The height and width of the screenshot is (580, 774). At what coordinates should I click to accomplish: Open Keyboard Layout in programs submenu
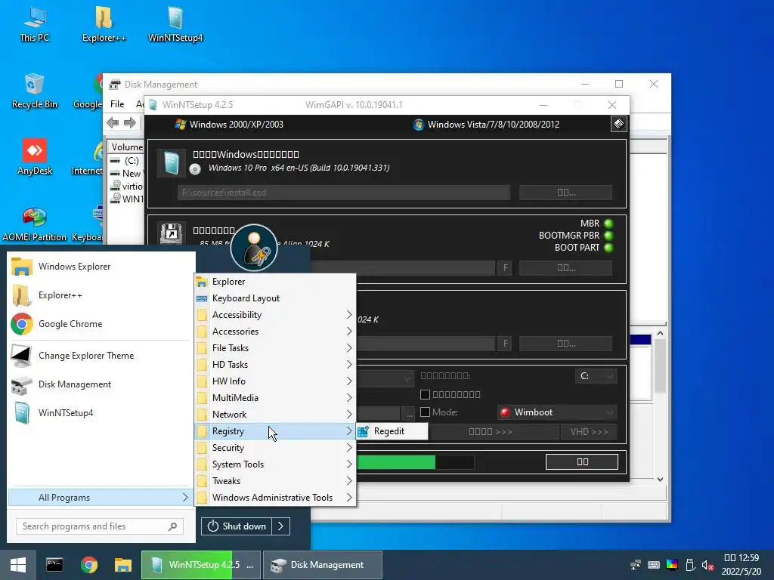pos(275,298)
